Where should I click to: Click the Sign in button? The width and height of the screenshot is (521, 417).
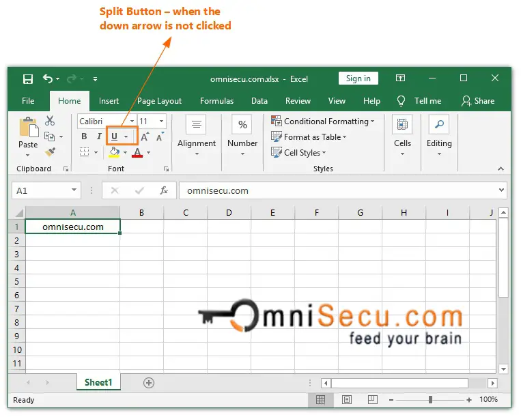358,78
